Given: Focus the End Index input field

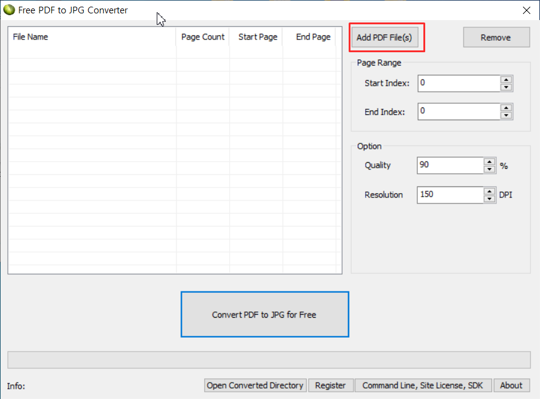Looking at the screenshot, I should (459, 112).
